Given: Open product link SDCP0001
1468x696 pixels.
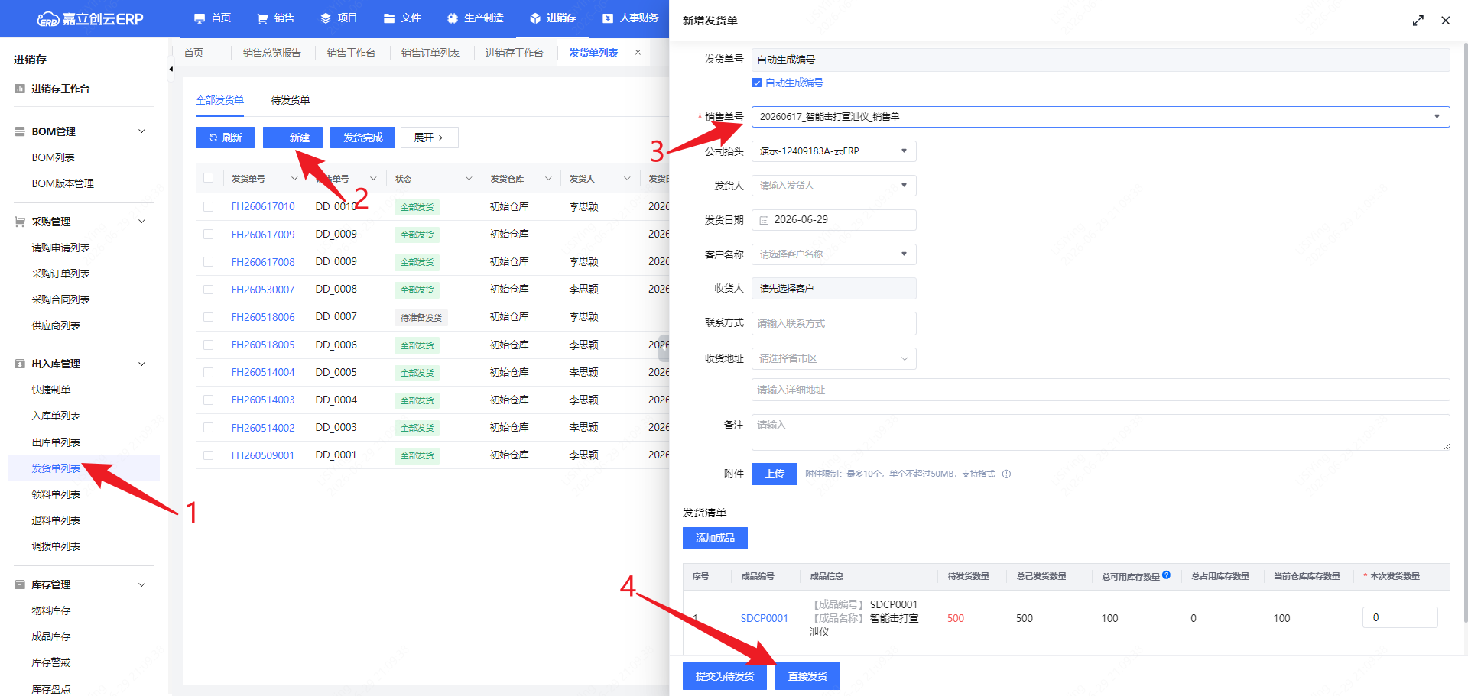Looking at the screenshot, I should (764, 618).
